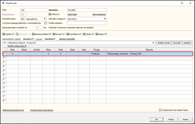Viewport: 195px width, 124px height.
Task: Expand the permission name combo box arrow
Action: [153, 43]
